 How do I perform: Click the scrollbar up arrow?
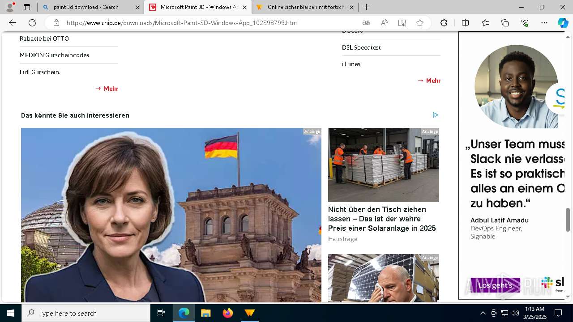pyautogui.click(x=568, y=36)
